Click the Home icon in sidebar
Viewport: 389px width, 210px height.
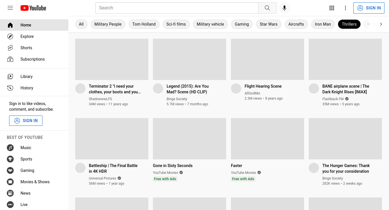10,25
